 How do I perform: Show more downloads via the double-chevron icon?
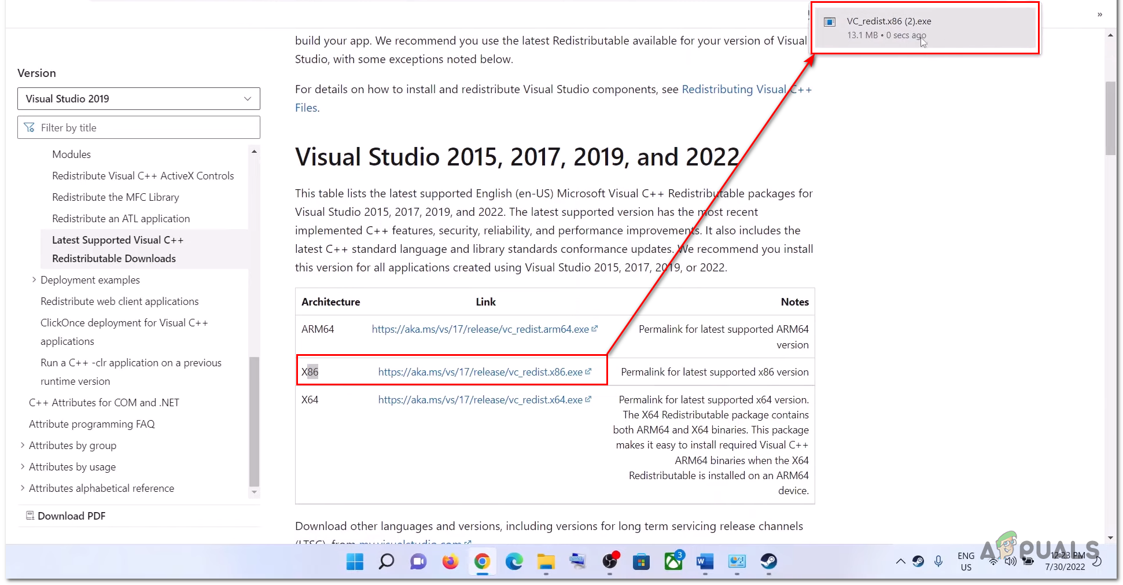pyautogui.click(x=1100, y=14)
